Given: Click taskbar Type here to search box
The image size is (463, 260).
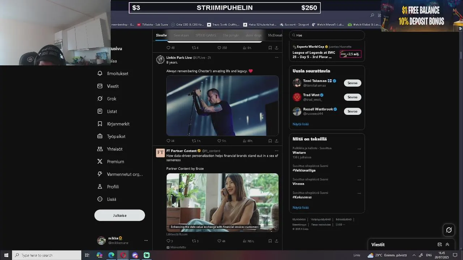Looking at the screenshot, I should (x=47, y=255).
